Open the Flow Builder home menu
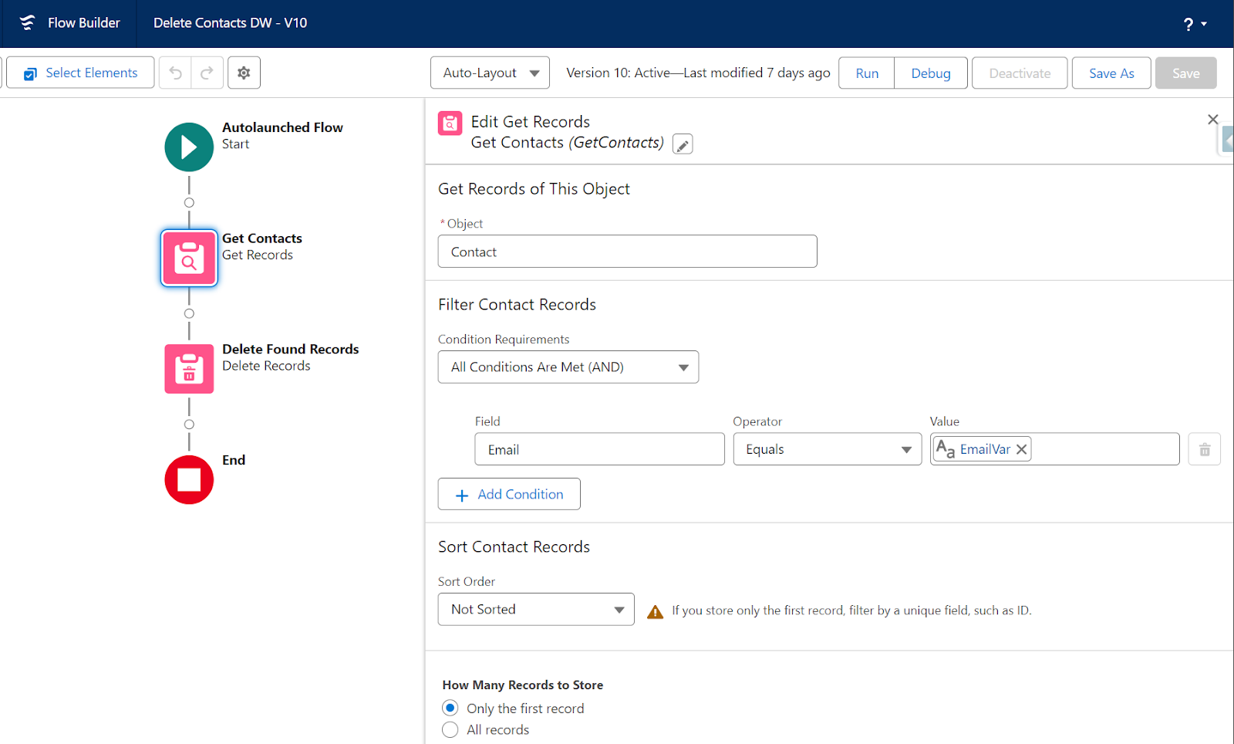This screenshot has height=744, width=1234. 69,23
